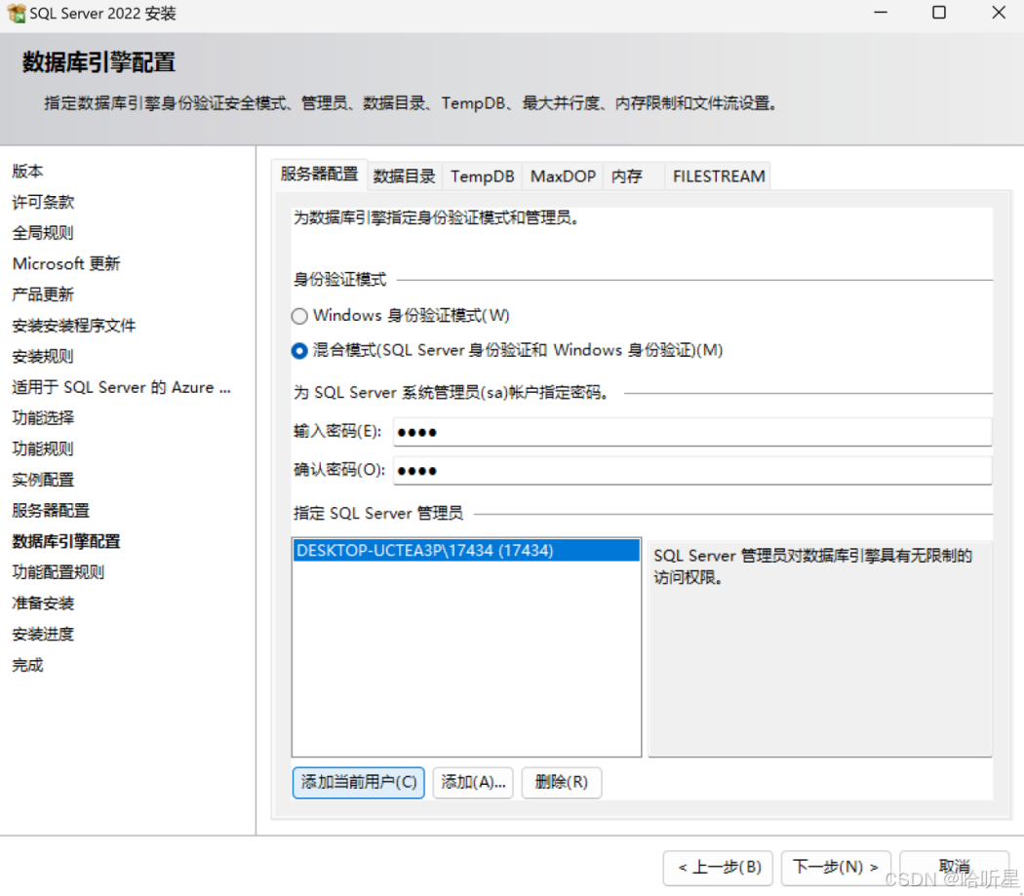This screenshot has width=1024, height=896.
Task: Go back with 上一步(B) button
Action: pos(718,868)
